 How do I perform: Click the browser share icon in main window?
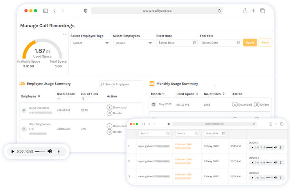(245, 11)
